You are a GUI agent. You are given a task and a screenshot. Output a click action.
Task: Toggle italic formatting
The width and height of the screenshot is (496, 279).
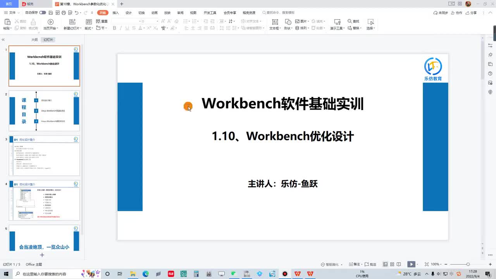click(x=121, y=28)
